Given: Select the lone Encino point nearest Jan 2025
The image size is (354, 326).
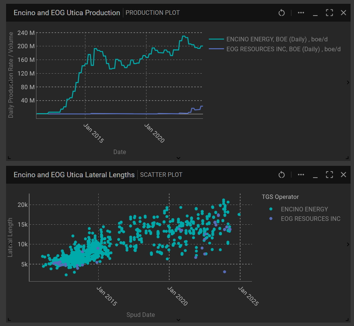Looking at the screenshot, I should (x=239, y=214).
